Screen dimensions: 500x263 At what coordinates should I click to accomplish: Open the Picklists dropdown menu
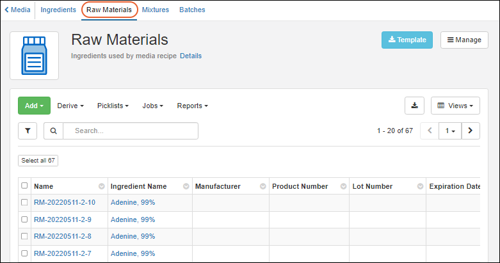[113, 106]
